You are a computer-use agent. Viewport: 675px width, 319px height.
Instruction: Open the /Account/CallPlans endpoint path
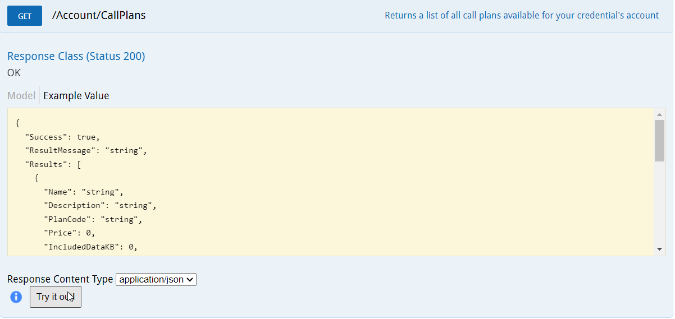99,16
